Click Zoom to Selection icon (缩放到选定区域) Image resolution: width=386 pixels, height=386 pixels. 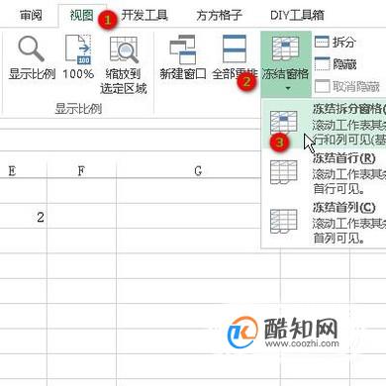click(x=124, y=49)
